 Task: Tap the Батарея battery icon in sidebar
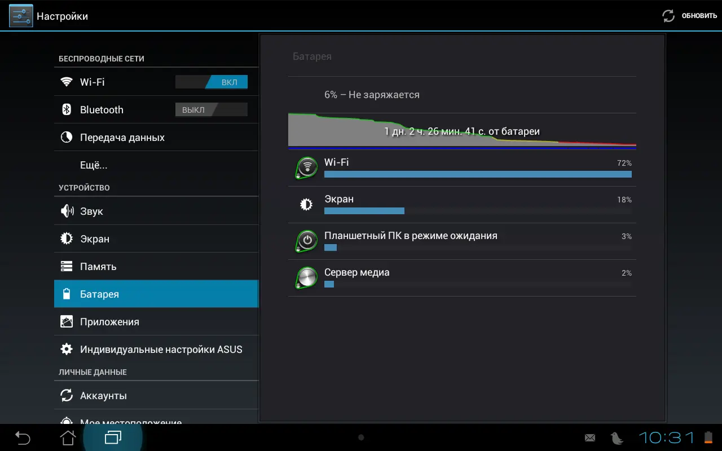67,294
